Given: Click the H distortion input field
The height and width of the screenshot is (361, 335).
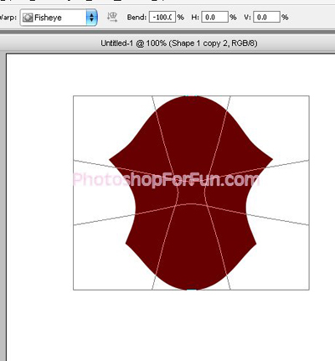Looking at the screenshot, I should 214,17.
